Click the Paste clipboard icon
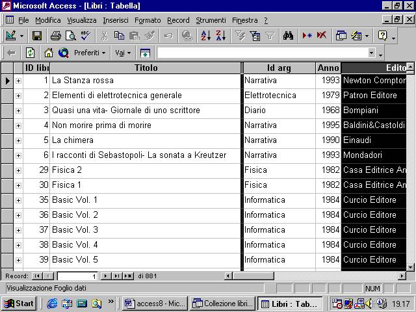Screen dimensions: 416x312 pyautogui.click(x=135, y=36)
